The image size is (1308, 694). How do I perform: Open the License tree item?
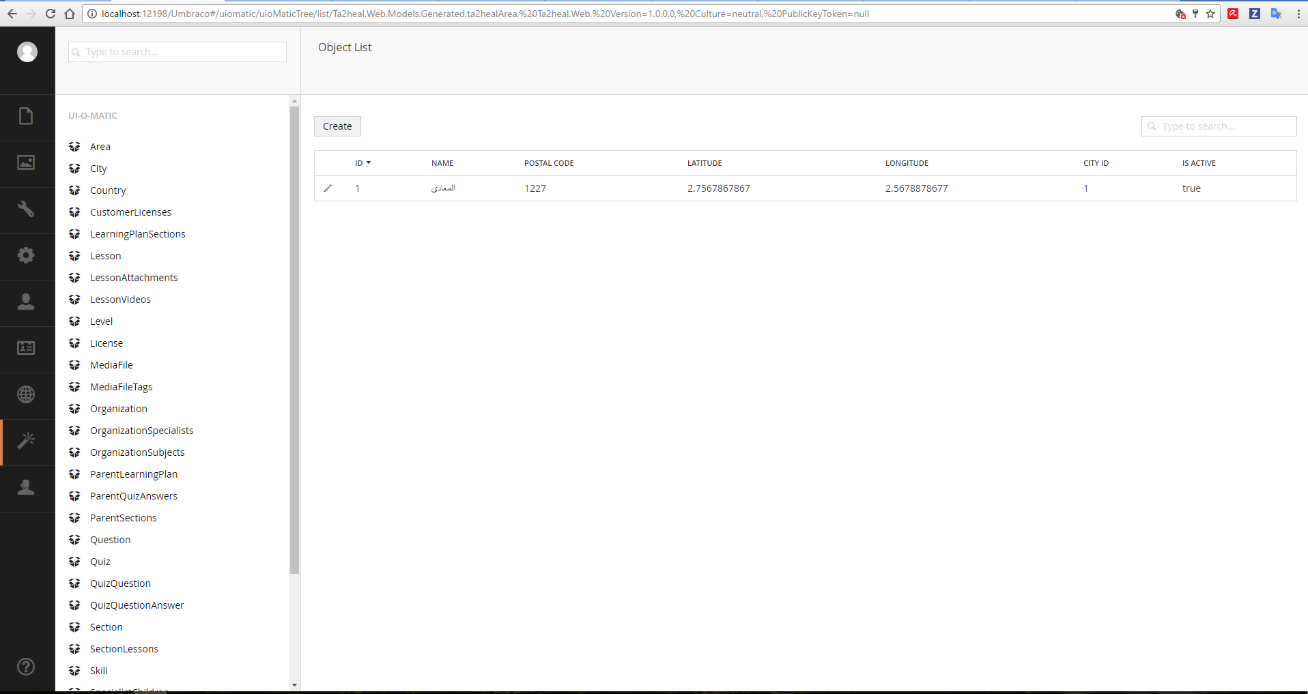(106, 343)
